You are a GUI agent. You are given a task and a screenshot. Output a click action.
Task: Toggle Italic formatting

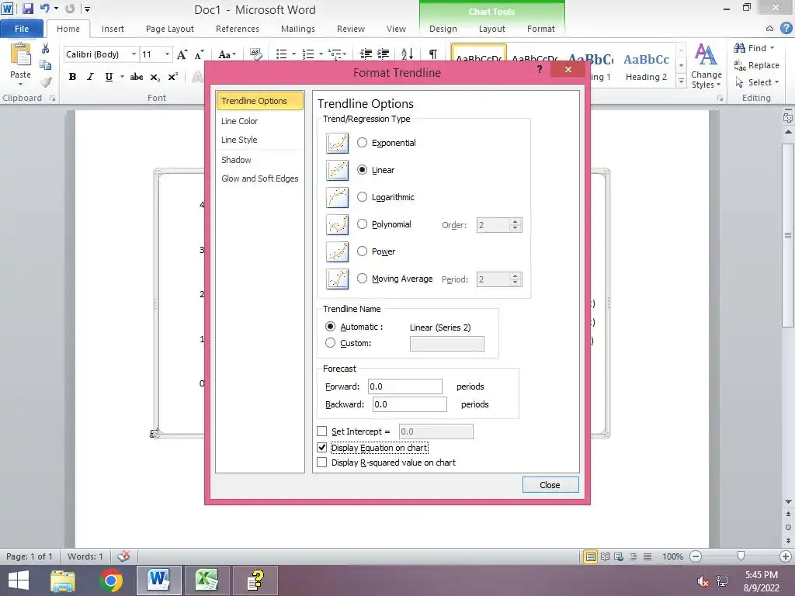coord(90,77)
